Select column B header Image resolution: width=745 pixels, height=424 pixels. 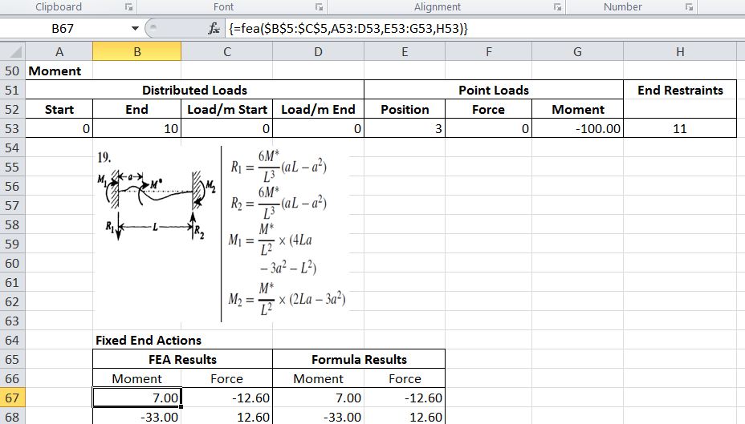[x=136, y=52]
